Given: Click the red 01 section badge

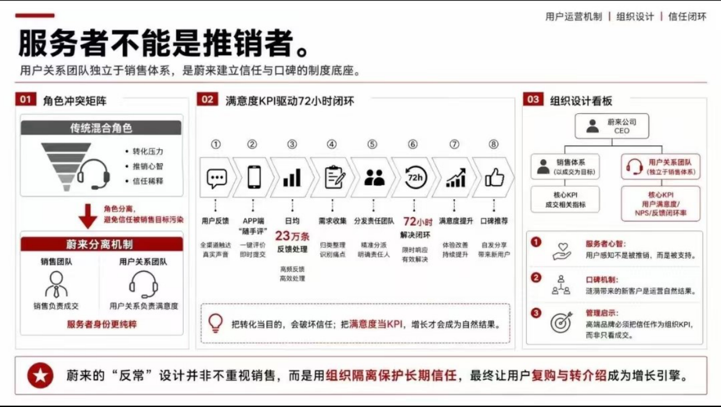Looking at the screenshot, I should click(25, 99).
